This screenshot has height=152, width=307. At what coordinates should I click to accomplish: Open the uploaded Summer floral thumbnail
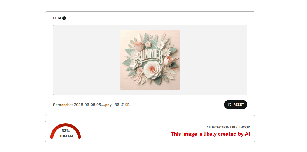pyautogui.click(x=150, y=60)
